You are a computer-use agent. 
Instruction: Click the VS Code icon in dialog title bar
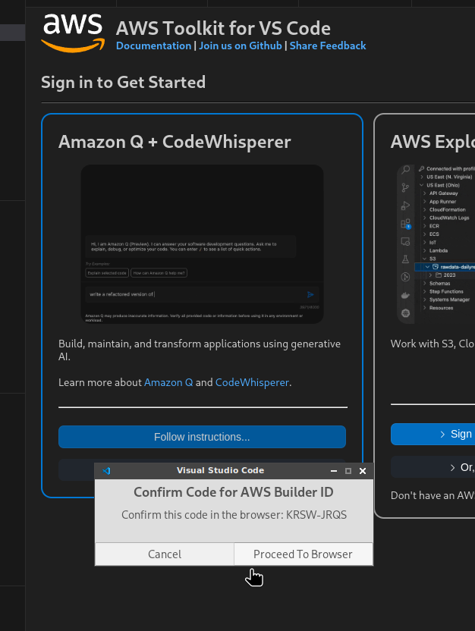point(106,470)
